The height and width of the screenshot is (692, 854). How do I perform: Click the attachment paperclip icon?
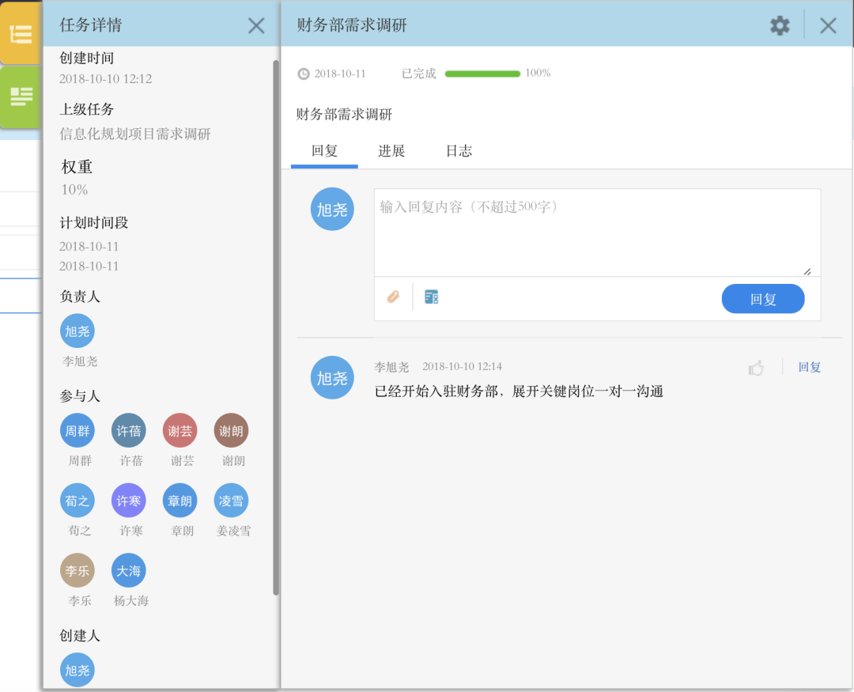click(393, 297)
